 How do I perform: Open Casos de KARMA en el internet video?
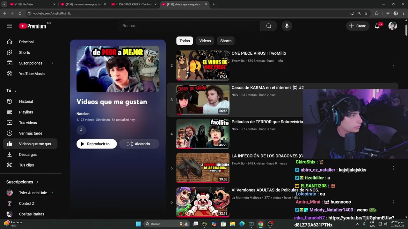pos(267,87)
